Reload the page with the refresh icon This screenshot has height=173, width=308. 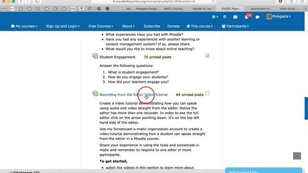pos(213,1)
